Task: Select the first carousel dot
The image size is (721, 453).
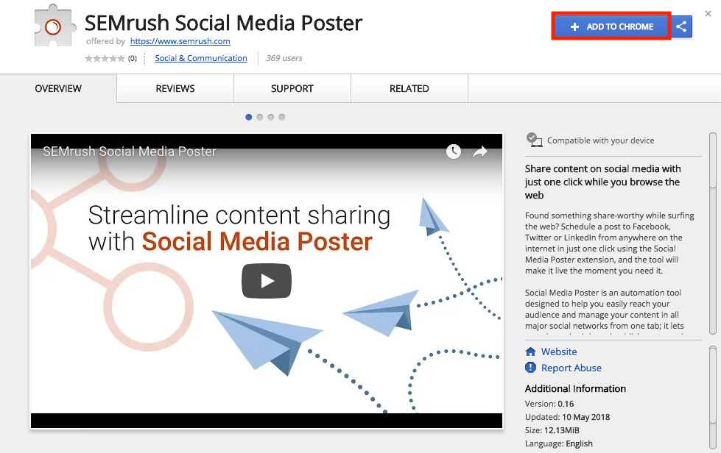Action: [x=249, y=117]
